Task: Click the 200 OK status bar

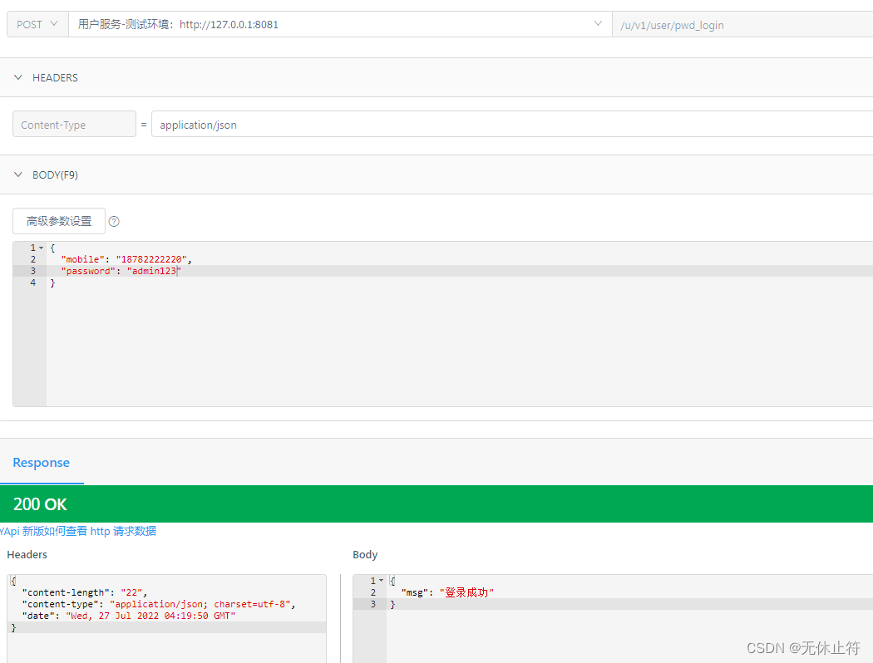Action: tap(436, 504)
